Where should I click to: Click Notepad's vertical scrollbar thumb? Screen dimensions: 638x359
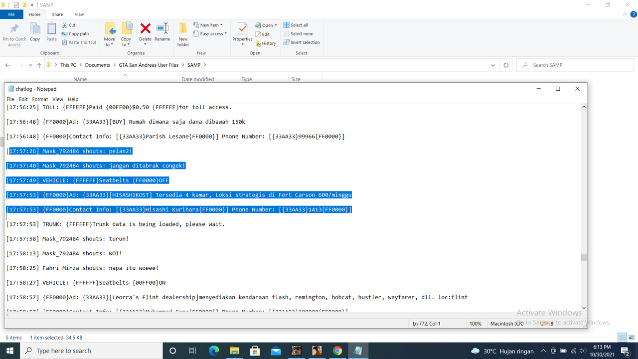click(x=584, y=258)
